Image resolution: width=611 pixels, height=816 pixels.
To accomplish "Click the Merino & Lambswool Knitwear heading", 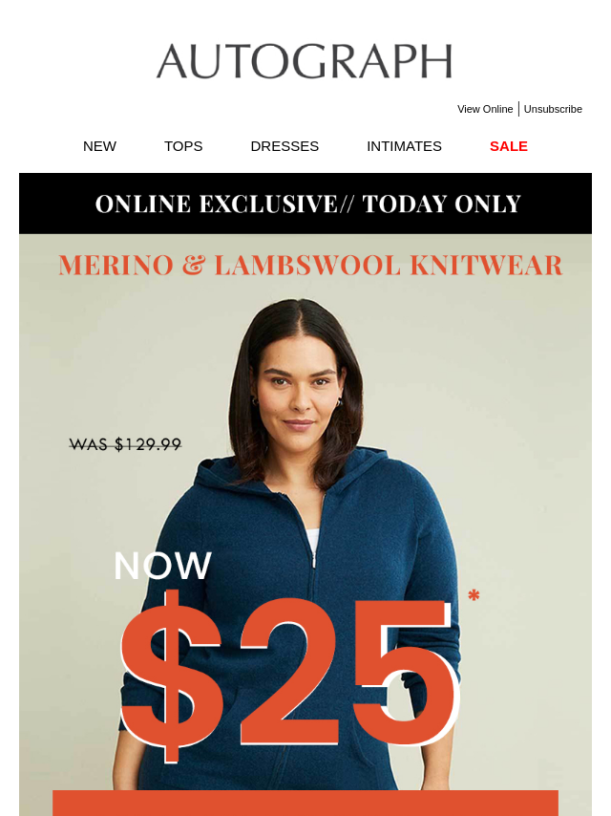I will point(310,265).
